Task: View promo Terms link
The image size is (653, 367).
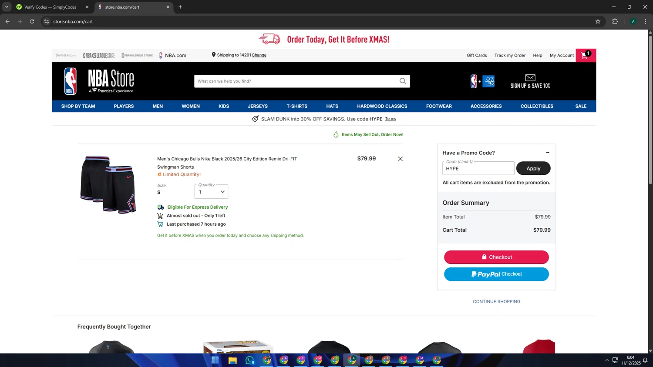Action: (390, 119)
